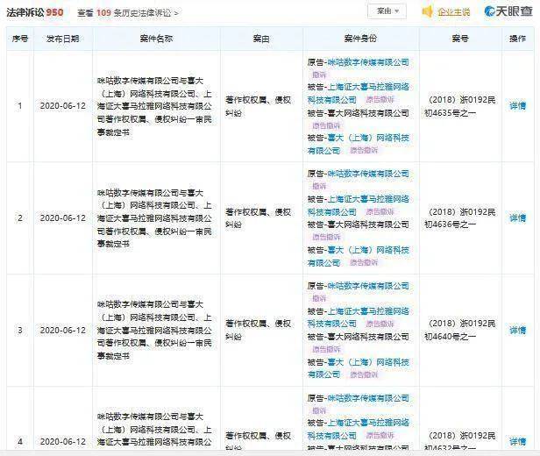Image resolution: width=540 pixels, height=456 pixels.
Task: Click the case name text in row 3
Action: (154, 331)
